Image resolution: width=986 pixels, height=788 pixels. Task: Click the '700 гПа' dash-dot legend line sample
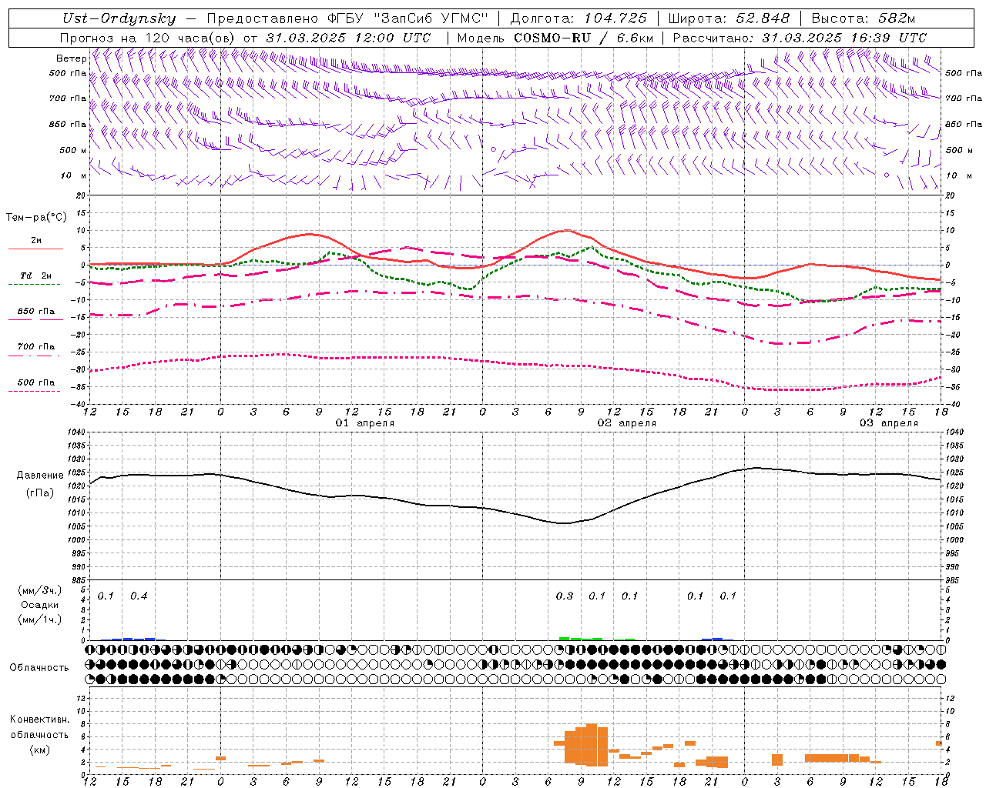click(x=35, y=356)
